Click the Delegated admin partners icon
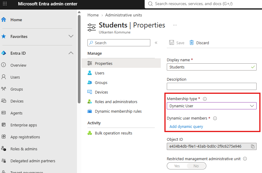 click(x=4, y=161)
